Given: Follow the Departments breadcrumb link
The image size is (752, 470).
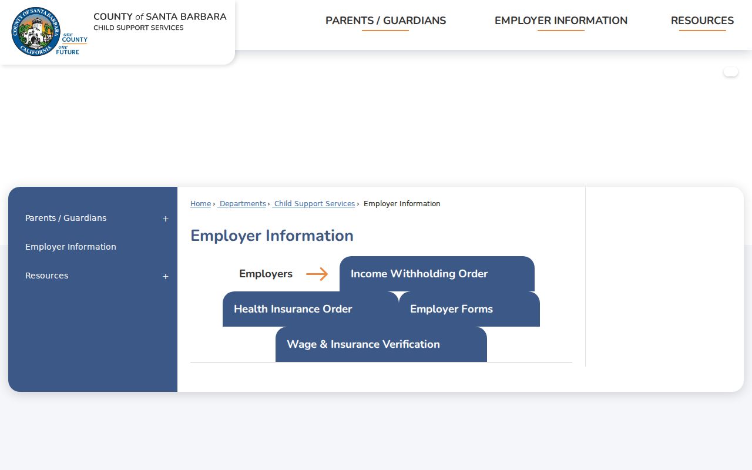Looking at the screenshot, I should (242, 204).
